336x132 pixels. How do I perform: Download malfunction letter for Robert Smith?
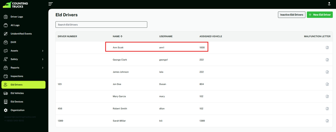pos(327,108)
